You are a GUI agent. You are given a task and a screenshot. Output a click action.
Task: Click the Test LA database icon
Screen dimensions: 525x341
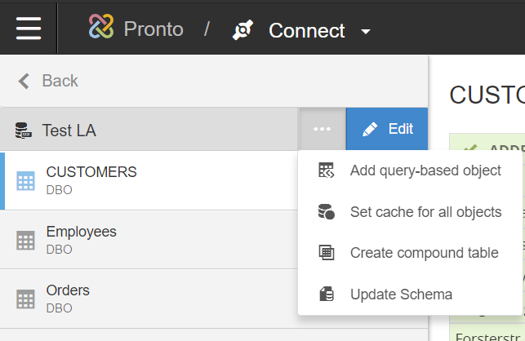[x=23, y=130]
